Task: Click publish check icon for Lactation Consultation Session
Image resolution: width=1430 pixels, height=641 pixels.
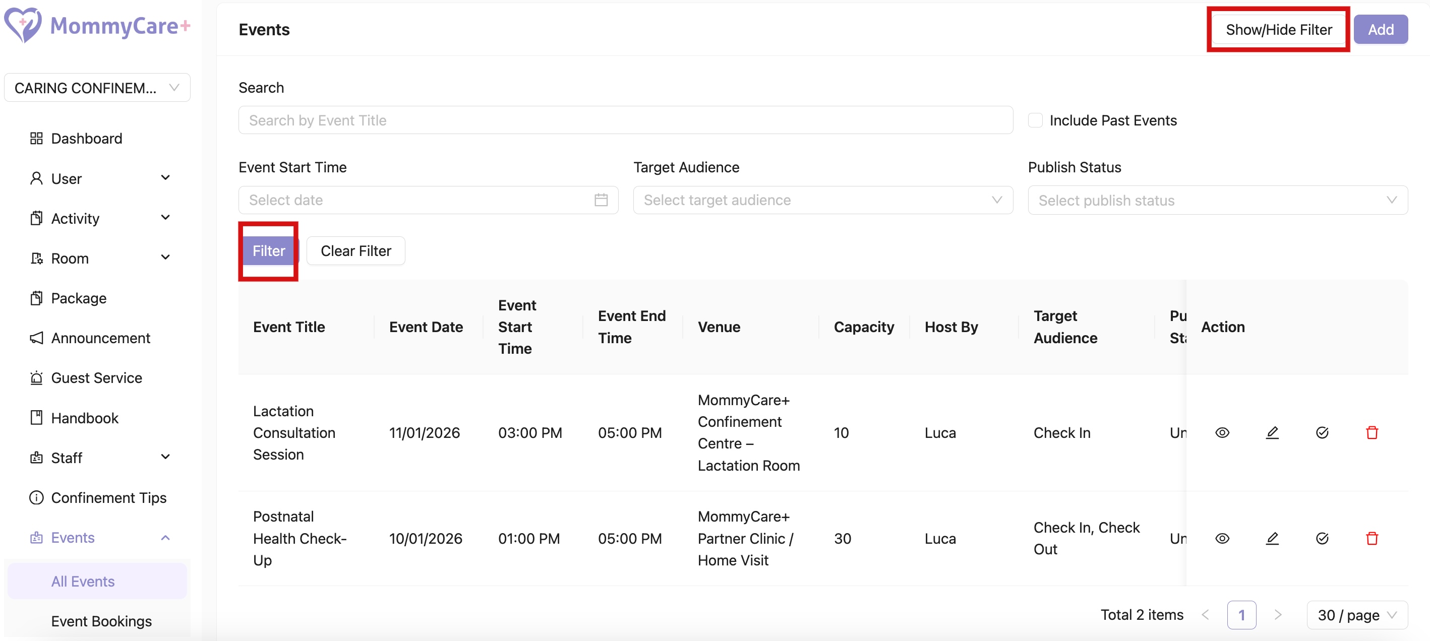Action: coord(1322,433)
